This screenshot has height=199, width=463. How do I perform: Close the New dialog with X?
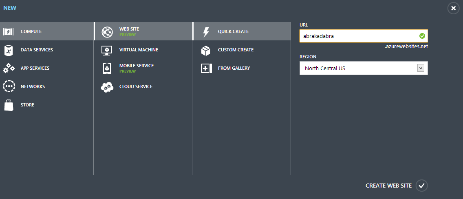pyautogui.click(x=454, y=8)
